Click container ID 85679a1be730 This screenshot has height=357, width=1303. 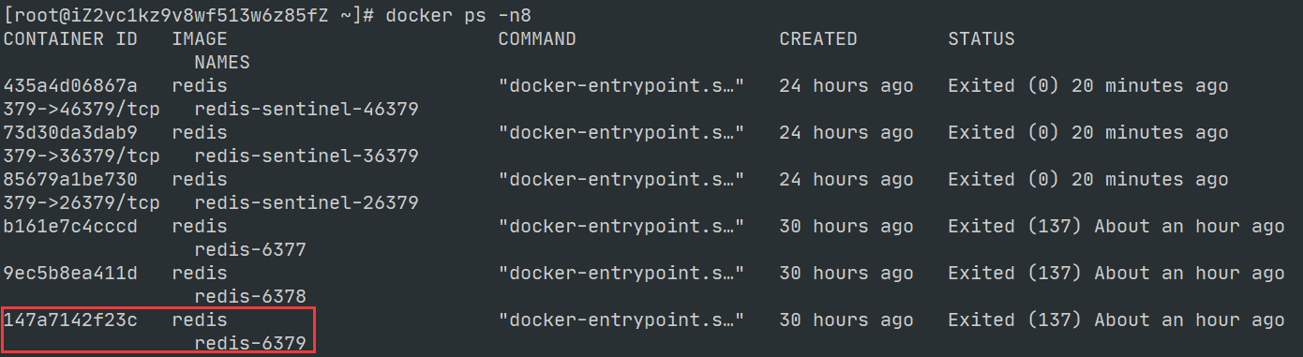pos(70,180)
